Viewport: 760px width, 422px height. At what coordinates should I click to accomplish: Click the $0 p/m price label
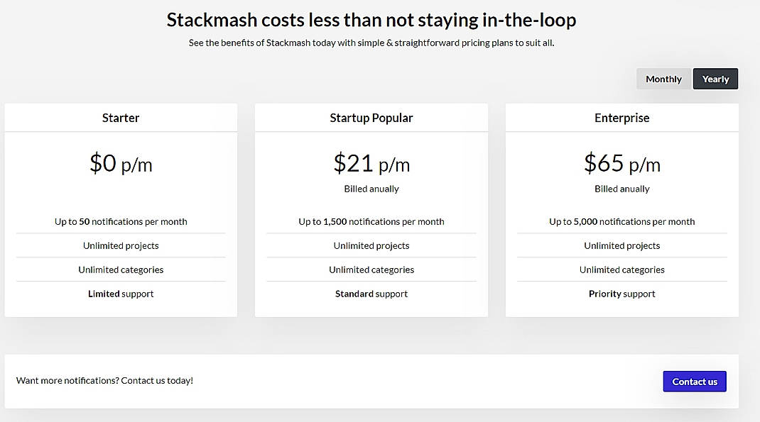pos(121,163)
